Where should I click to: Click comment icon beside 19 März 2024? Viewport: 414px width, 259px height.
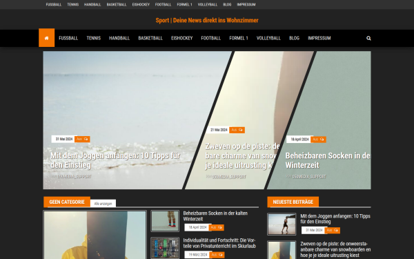point(220,255)
